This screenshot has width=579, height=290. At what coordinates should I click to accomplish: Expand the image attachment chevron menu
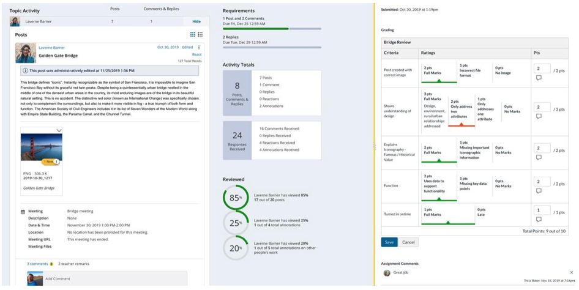pos(59,130)
